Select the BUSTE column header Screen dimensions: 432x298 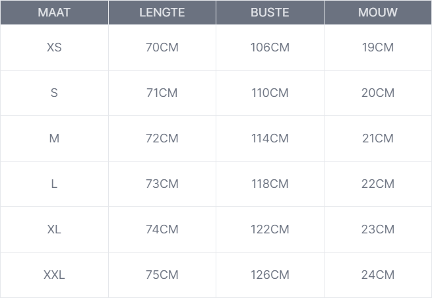pyautogui.click(x=270, y=13)
